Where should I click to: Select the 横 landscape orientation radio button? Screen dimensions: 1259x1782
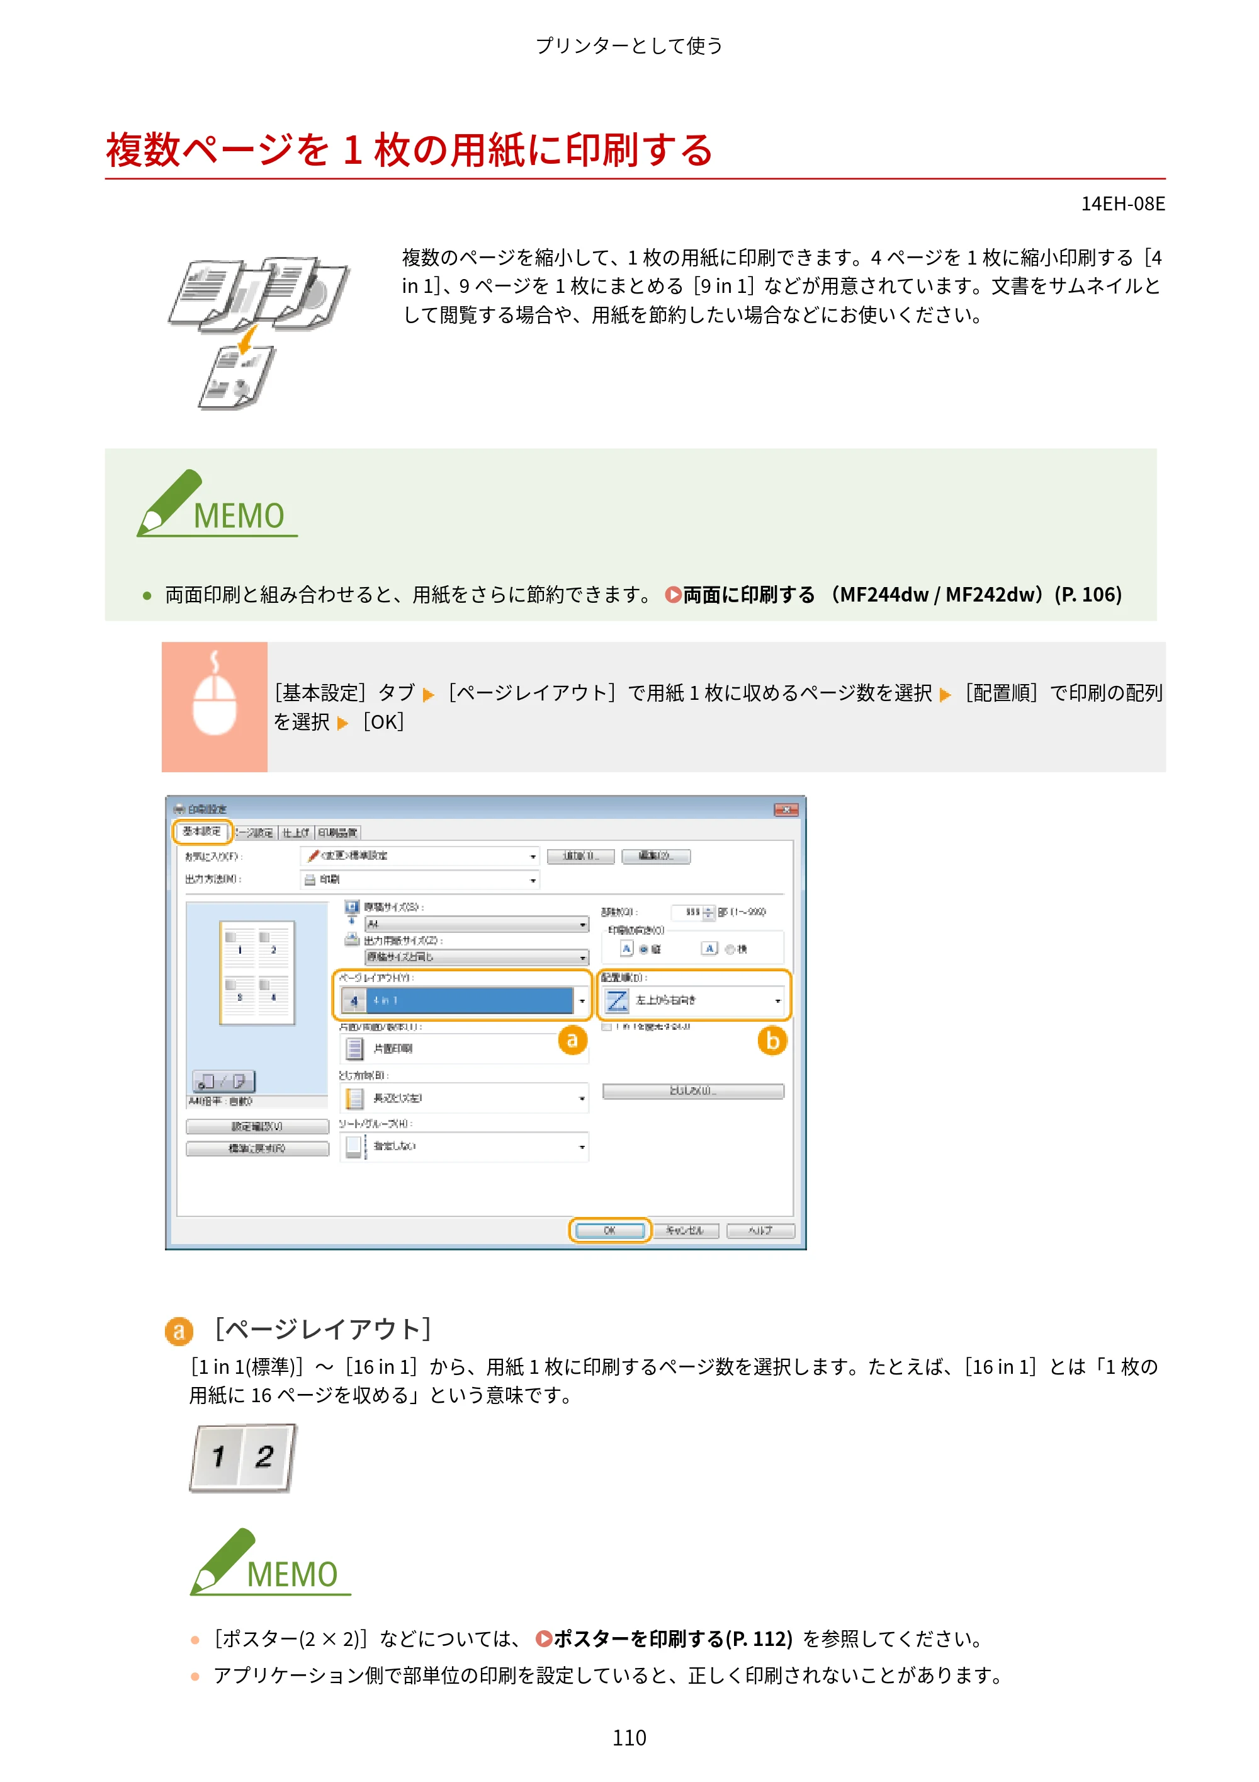[x=729, y=949]
